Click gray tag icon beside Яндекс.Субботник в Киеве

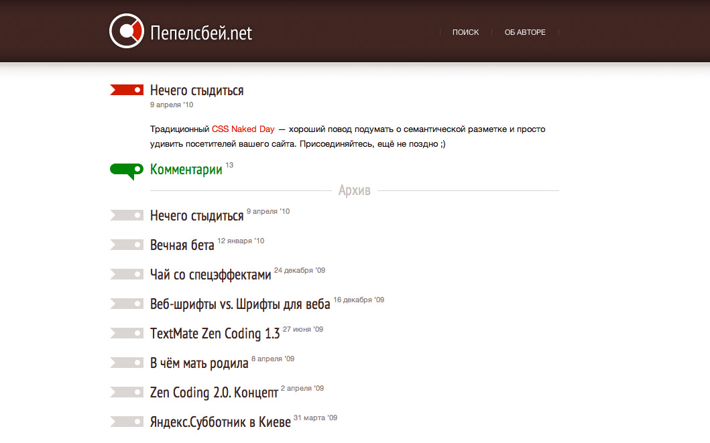click(127, 422)
